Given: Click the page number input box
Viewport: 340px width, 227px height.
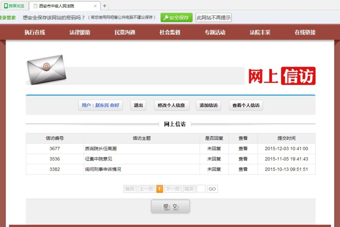Looking at the screenshot, I should point(201,189).
